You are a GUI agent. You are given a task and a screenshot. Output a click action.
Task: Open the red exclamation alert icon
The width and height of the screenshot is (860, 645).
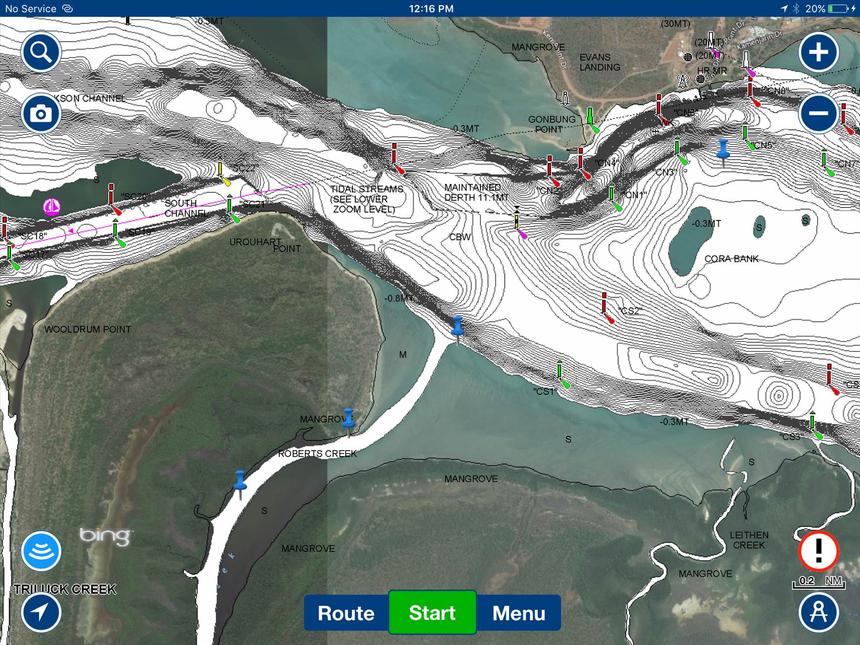818,551
